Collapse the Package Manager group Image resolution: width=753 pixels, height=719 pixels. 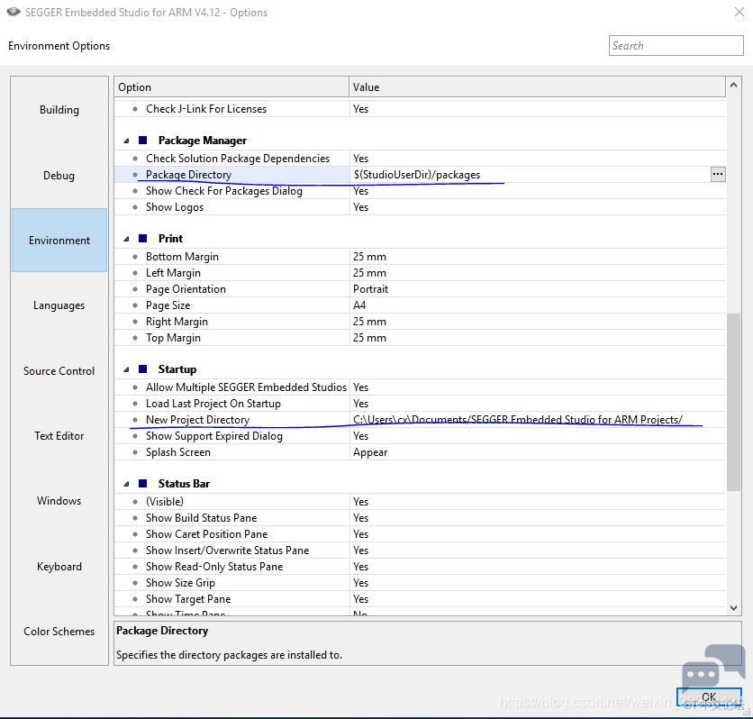[126, 141]
